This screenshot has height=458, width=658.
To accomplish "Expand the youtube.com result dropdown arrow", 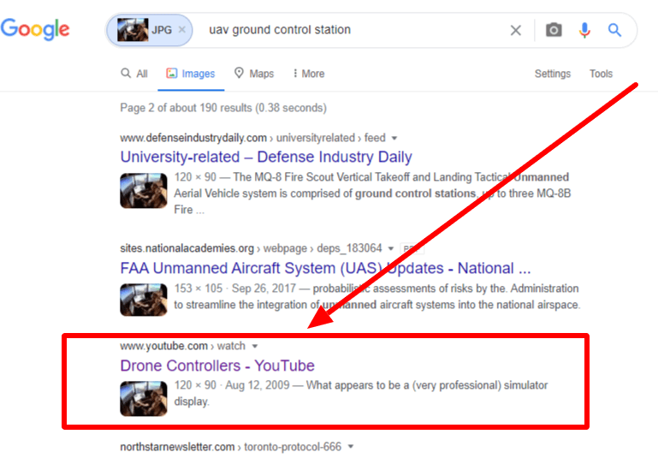I will [254, 347].
